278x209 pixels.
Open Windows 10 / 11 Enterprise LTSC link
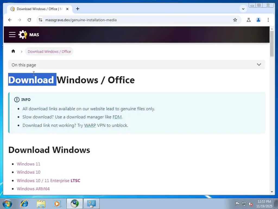[x=48, y=180]
